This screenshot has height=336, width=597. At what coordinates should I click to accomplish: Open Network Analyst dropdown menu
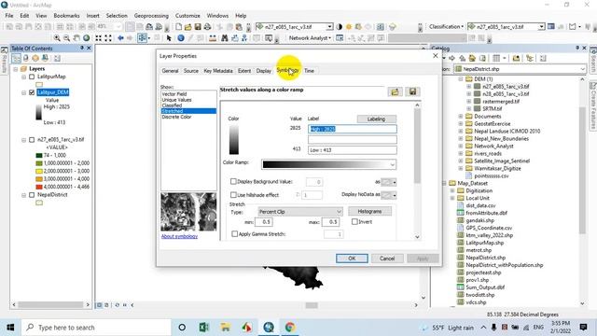[x=310, y=38]
